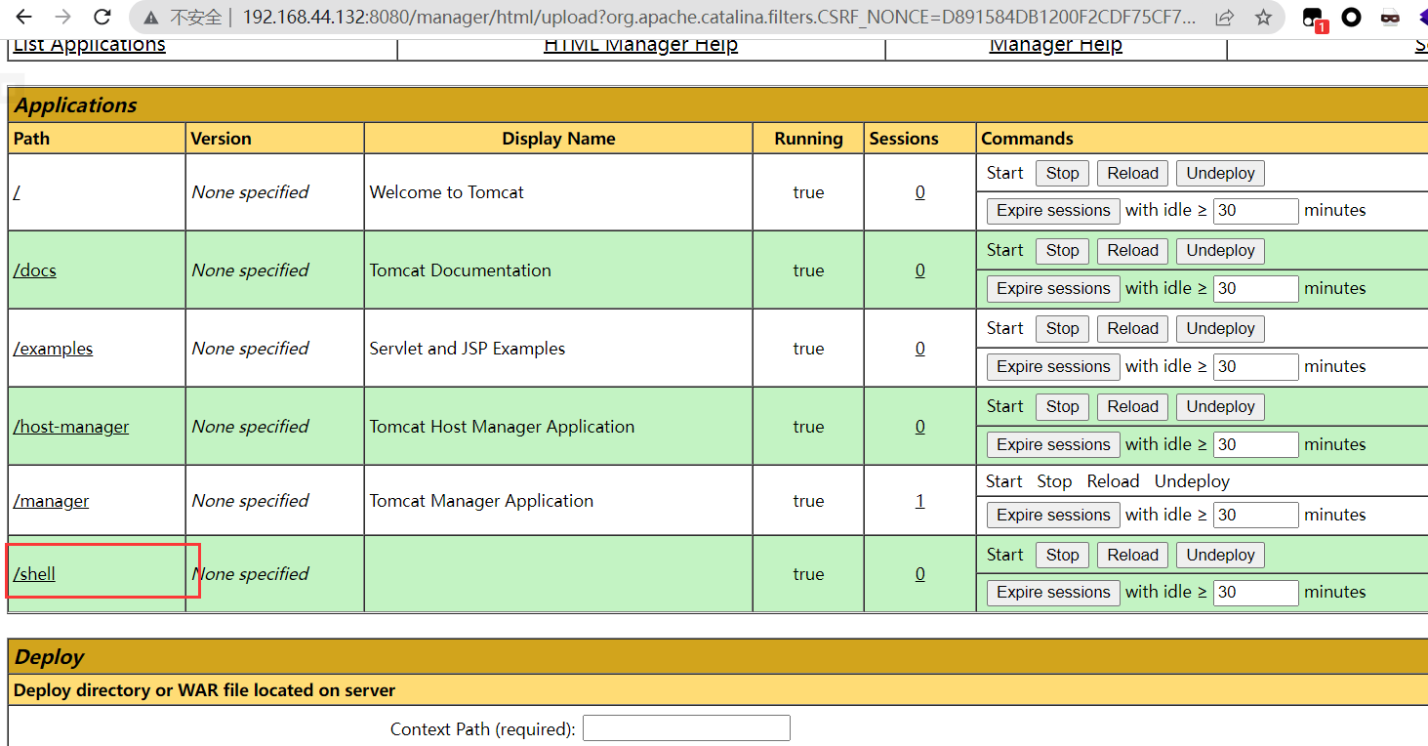Edit idle minutes field for /examples

[x=1255, y=366]
